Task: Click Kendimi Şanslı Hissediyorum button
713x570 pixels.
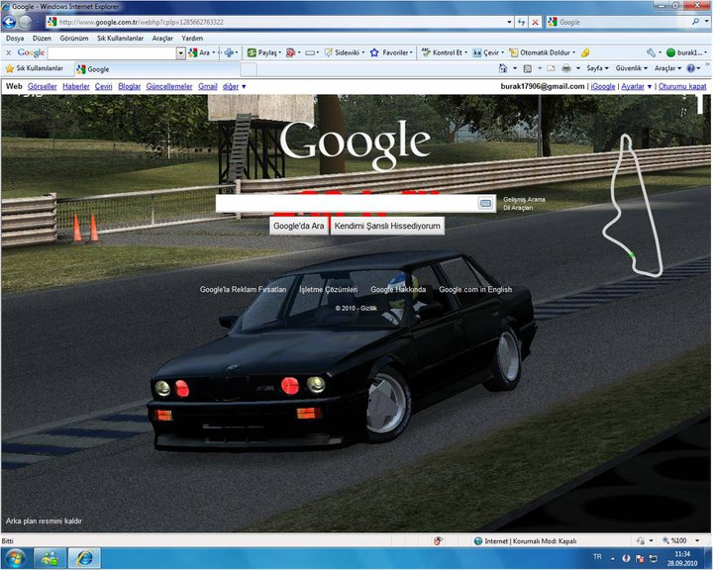Action: [387, 226]
